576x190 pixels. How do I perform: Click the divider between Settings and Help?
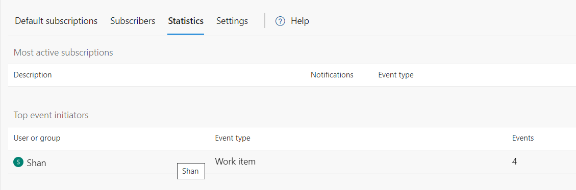(x=265, y=20)
